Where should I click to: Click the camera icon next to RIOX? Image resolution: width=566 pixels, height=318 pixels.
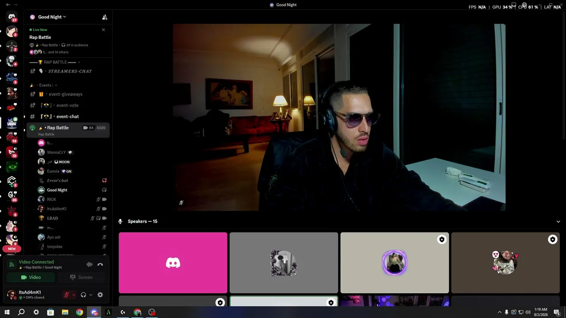(x=104, y=200)
